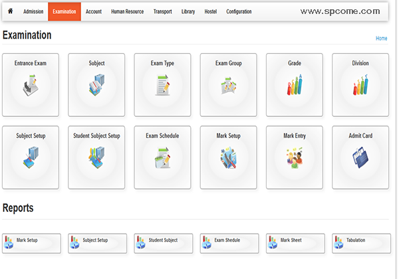Open the Admit Card icon tile
Image resolution: width=399 pixels, height=279 pixels.
[x=360, y=158]
